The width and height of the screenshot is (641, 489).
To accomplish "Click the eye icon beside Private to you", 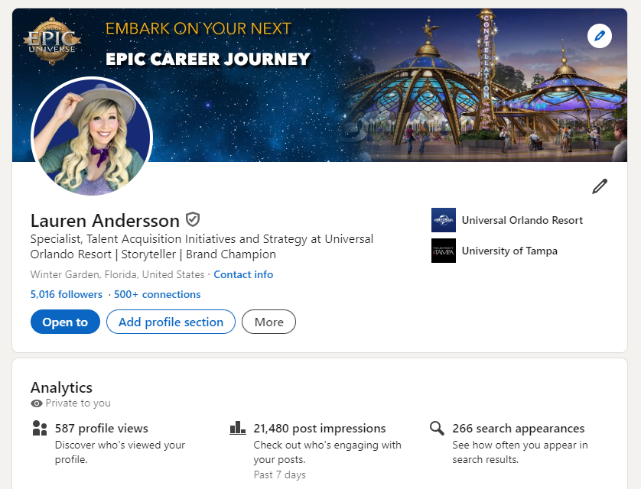I will coord(37,403).
